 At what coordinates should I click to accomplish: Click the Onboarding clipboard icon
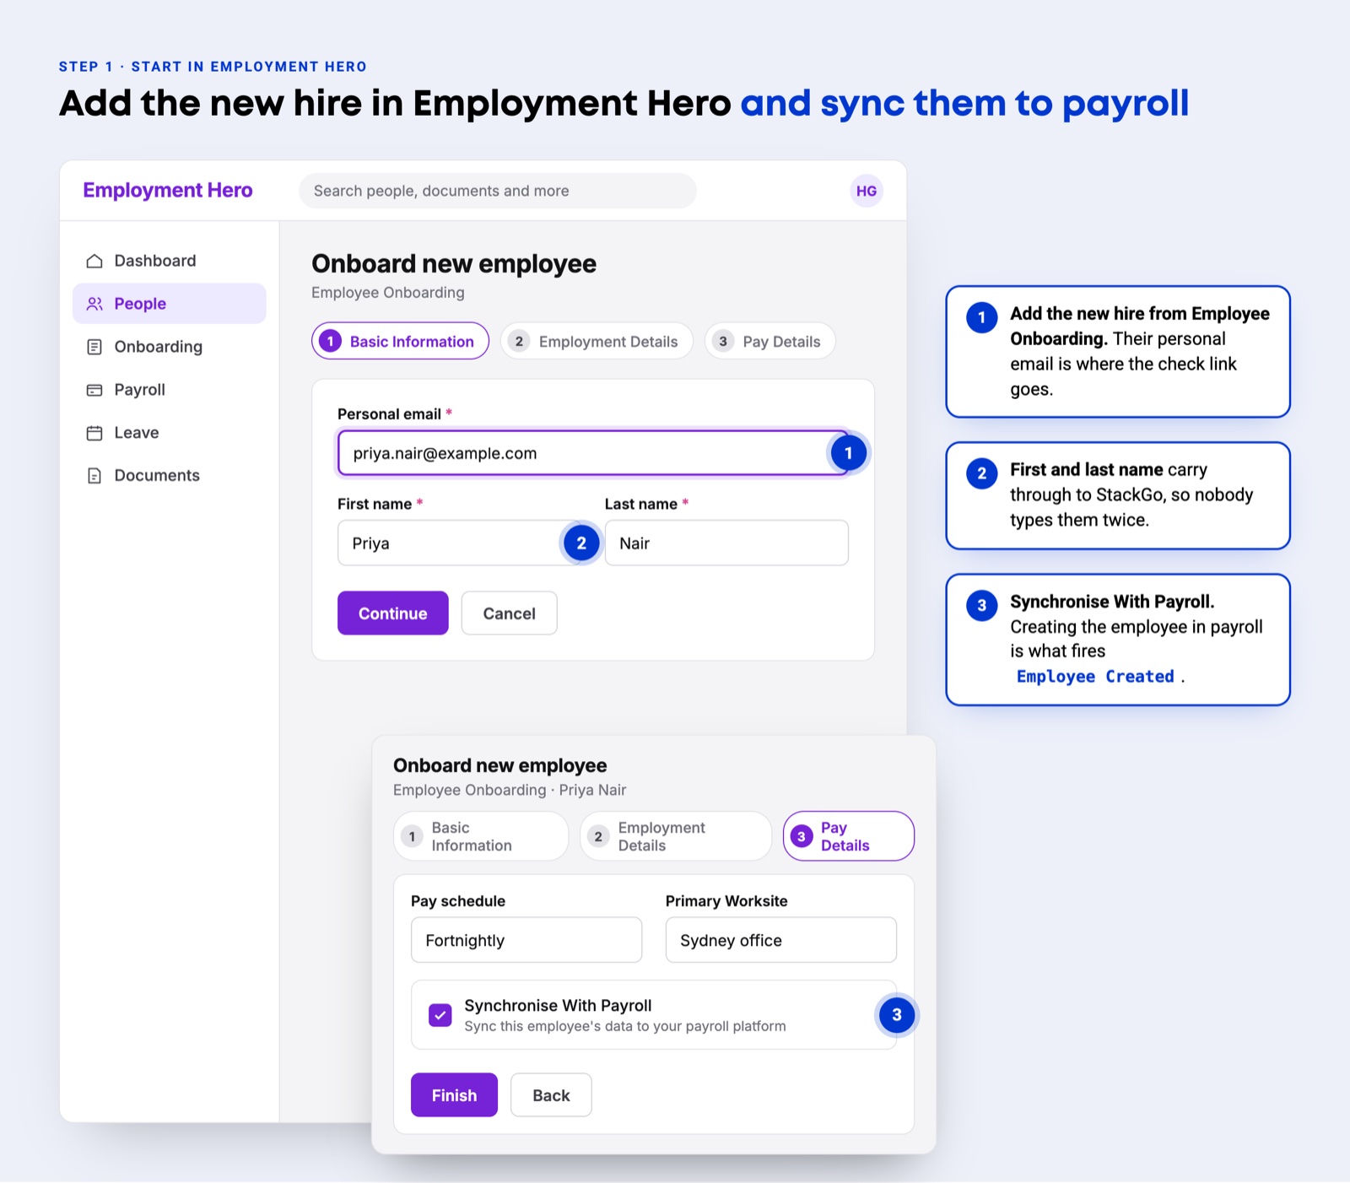[x=94, y=347]
